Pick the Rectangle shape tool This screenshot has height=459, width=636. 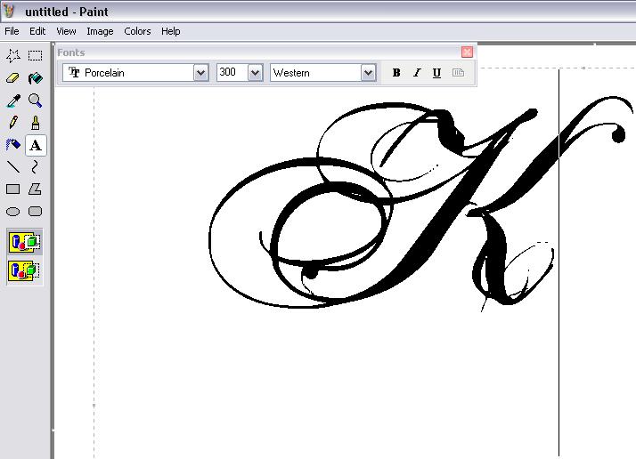13,189
